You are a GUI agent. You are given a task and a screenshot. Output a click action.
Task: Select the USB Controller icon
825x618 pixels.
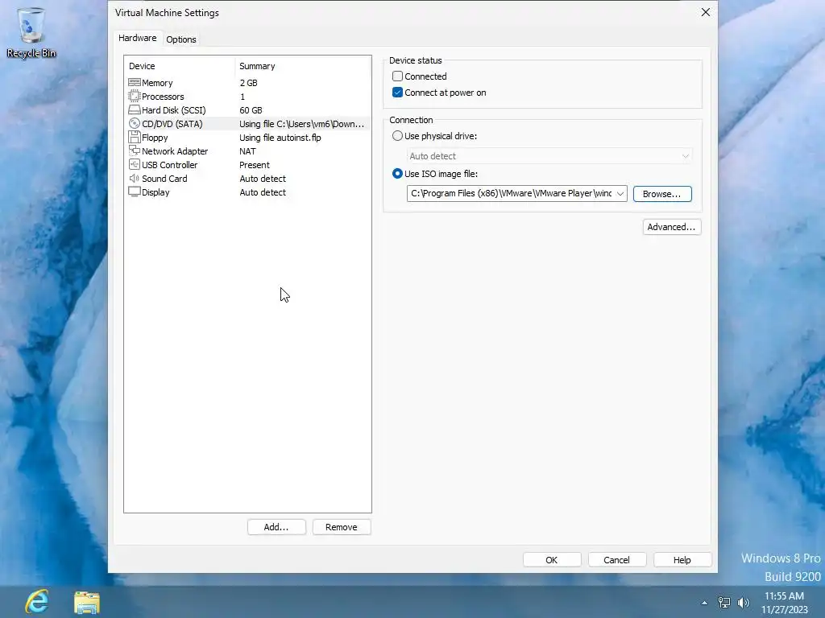135,164
